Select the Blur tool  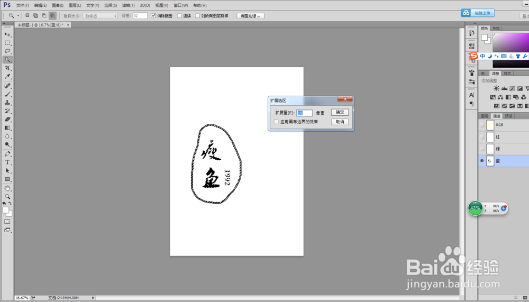tap(7, 136)
